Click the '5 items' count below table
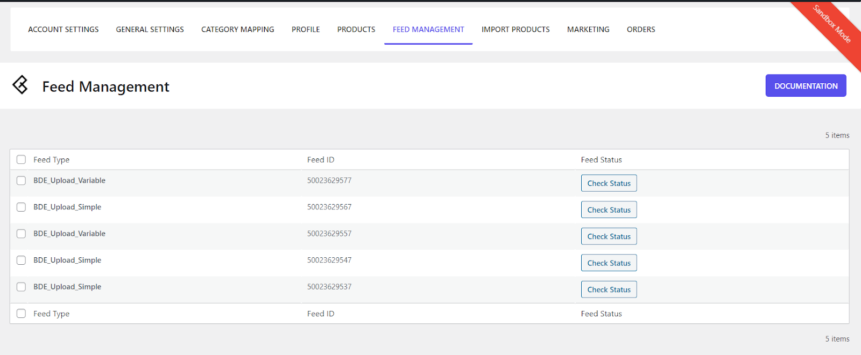The image size is (861, 355). (837, 339)
